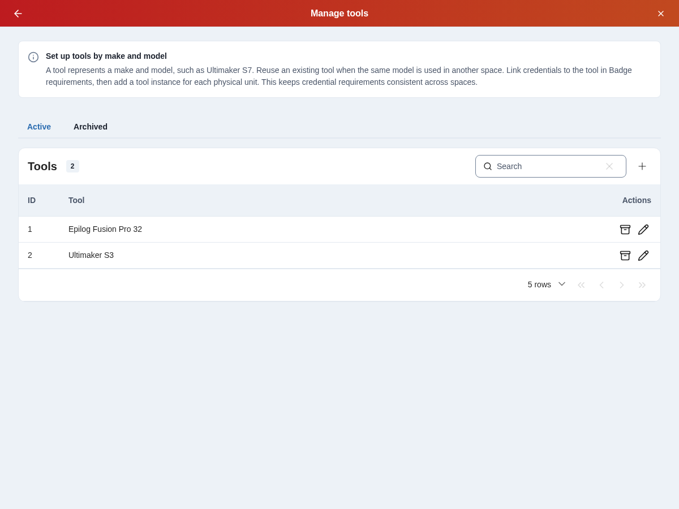Edit the Epilog Fusion Pro 32 tool

click(x=643, y=230)
